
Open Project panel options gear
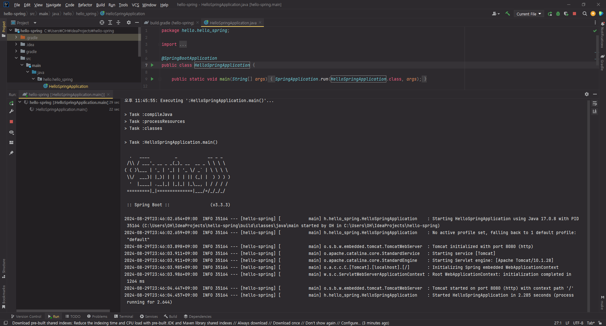click(x=128, y=22)
